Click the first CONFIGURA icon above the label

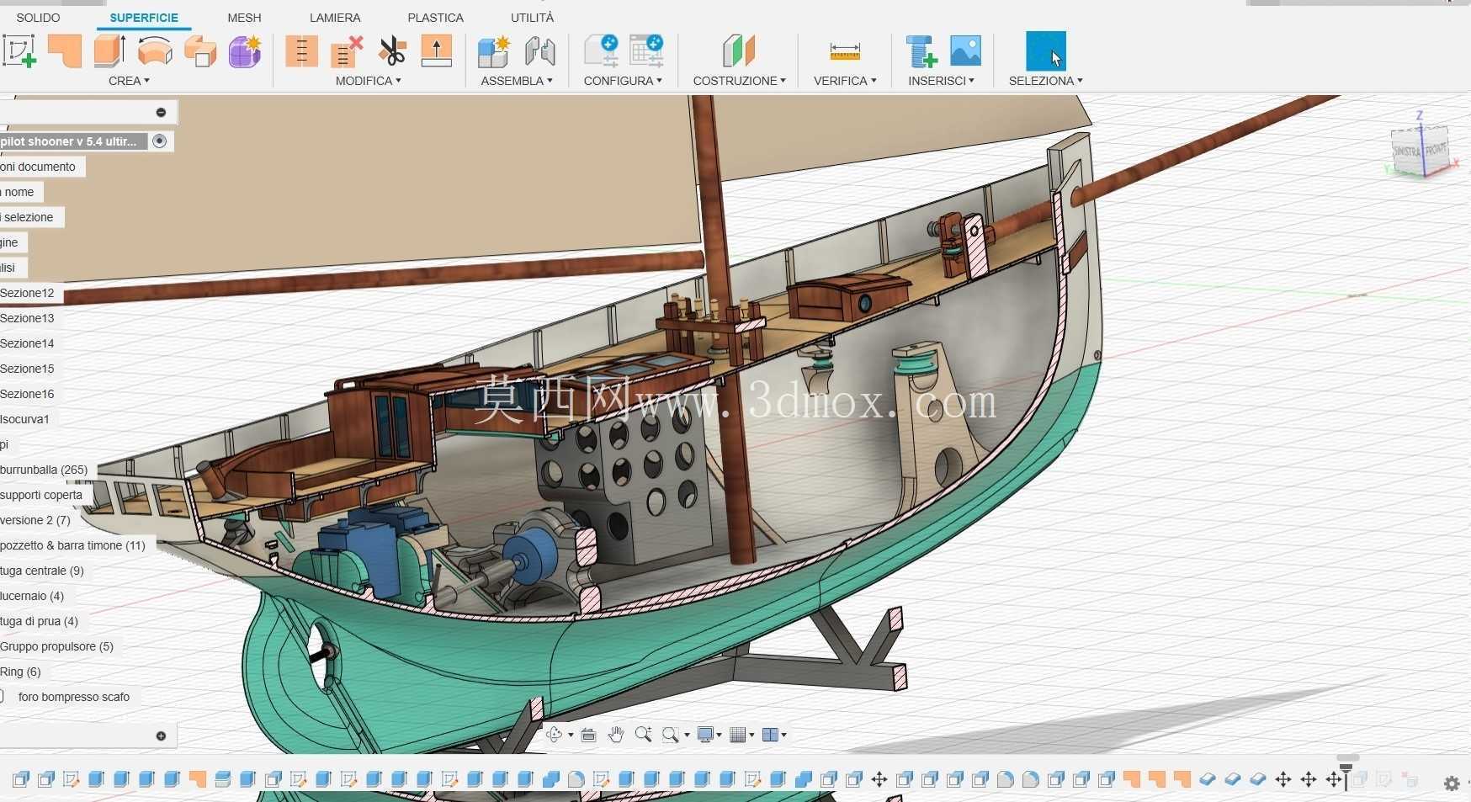[602, 51]
